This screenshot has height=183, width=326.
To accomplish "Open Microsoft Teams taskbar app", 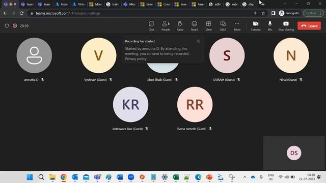I will [x=97, y=177].
